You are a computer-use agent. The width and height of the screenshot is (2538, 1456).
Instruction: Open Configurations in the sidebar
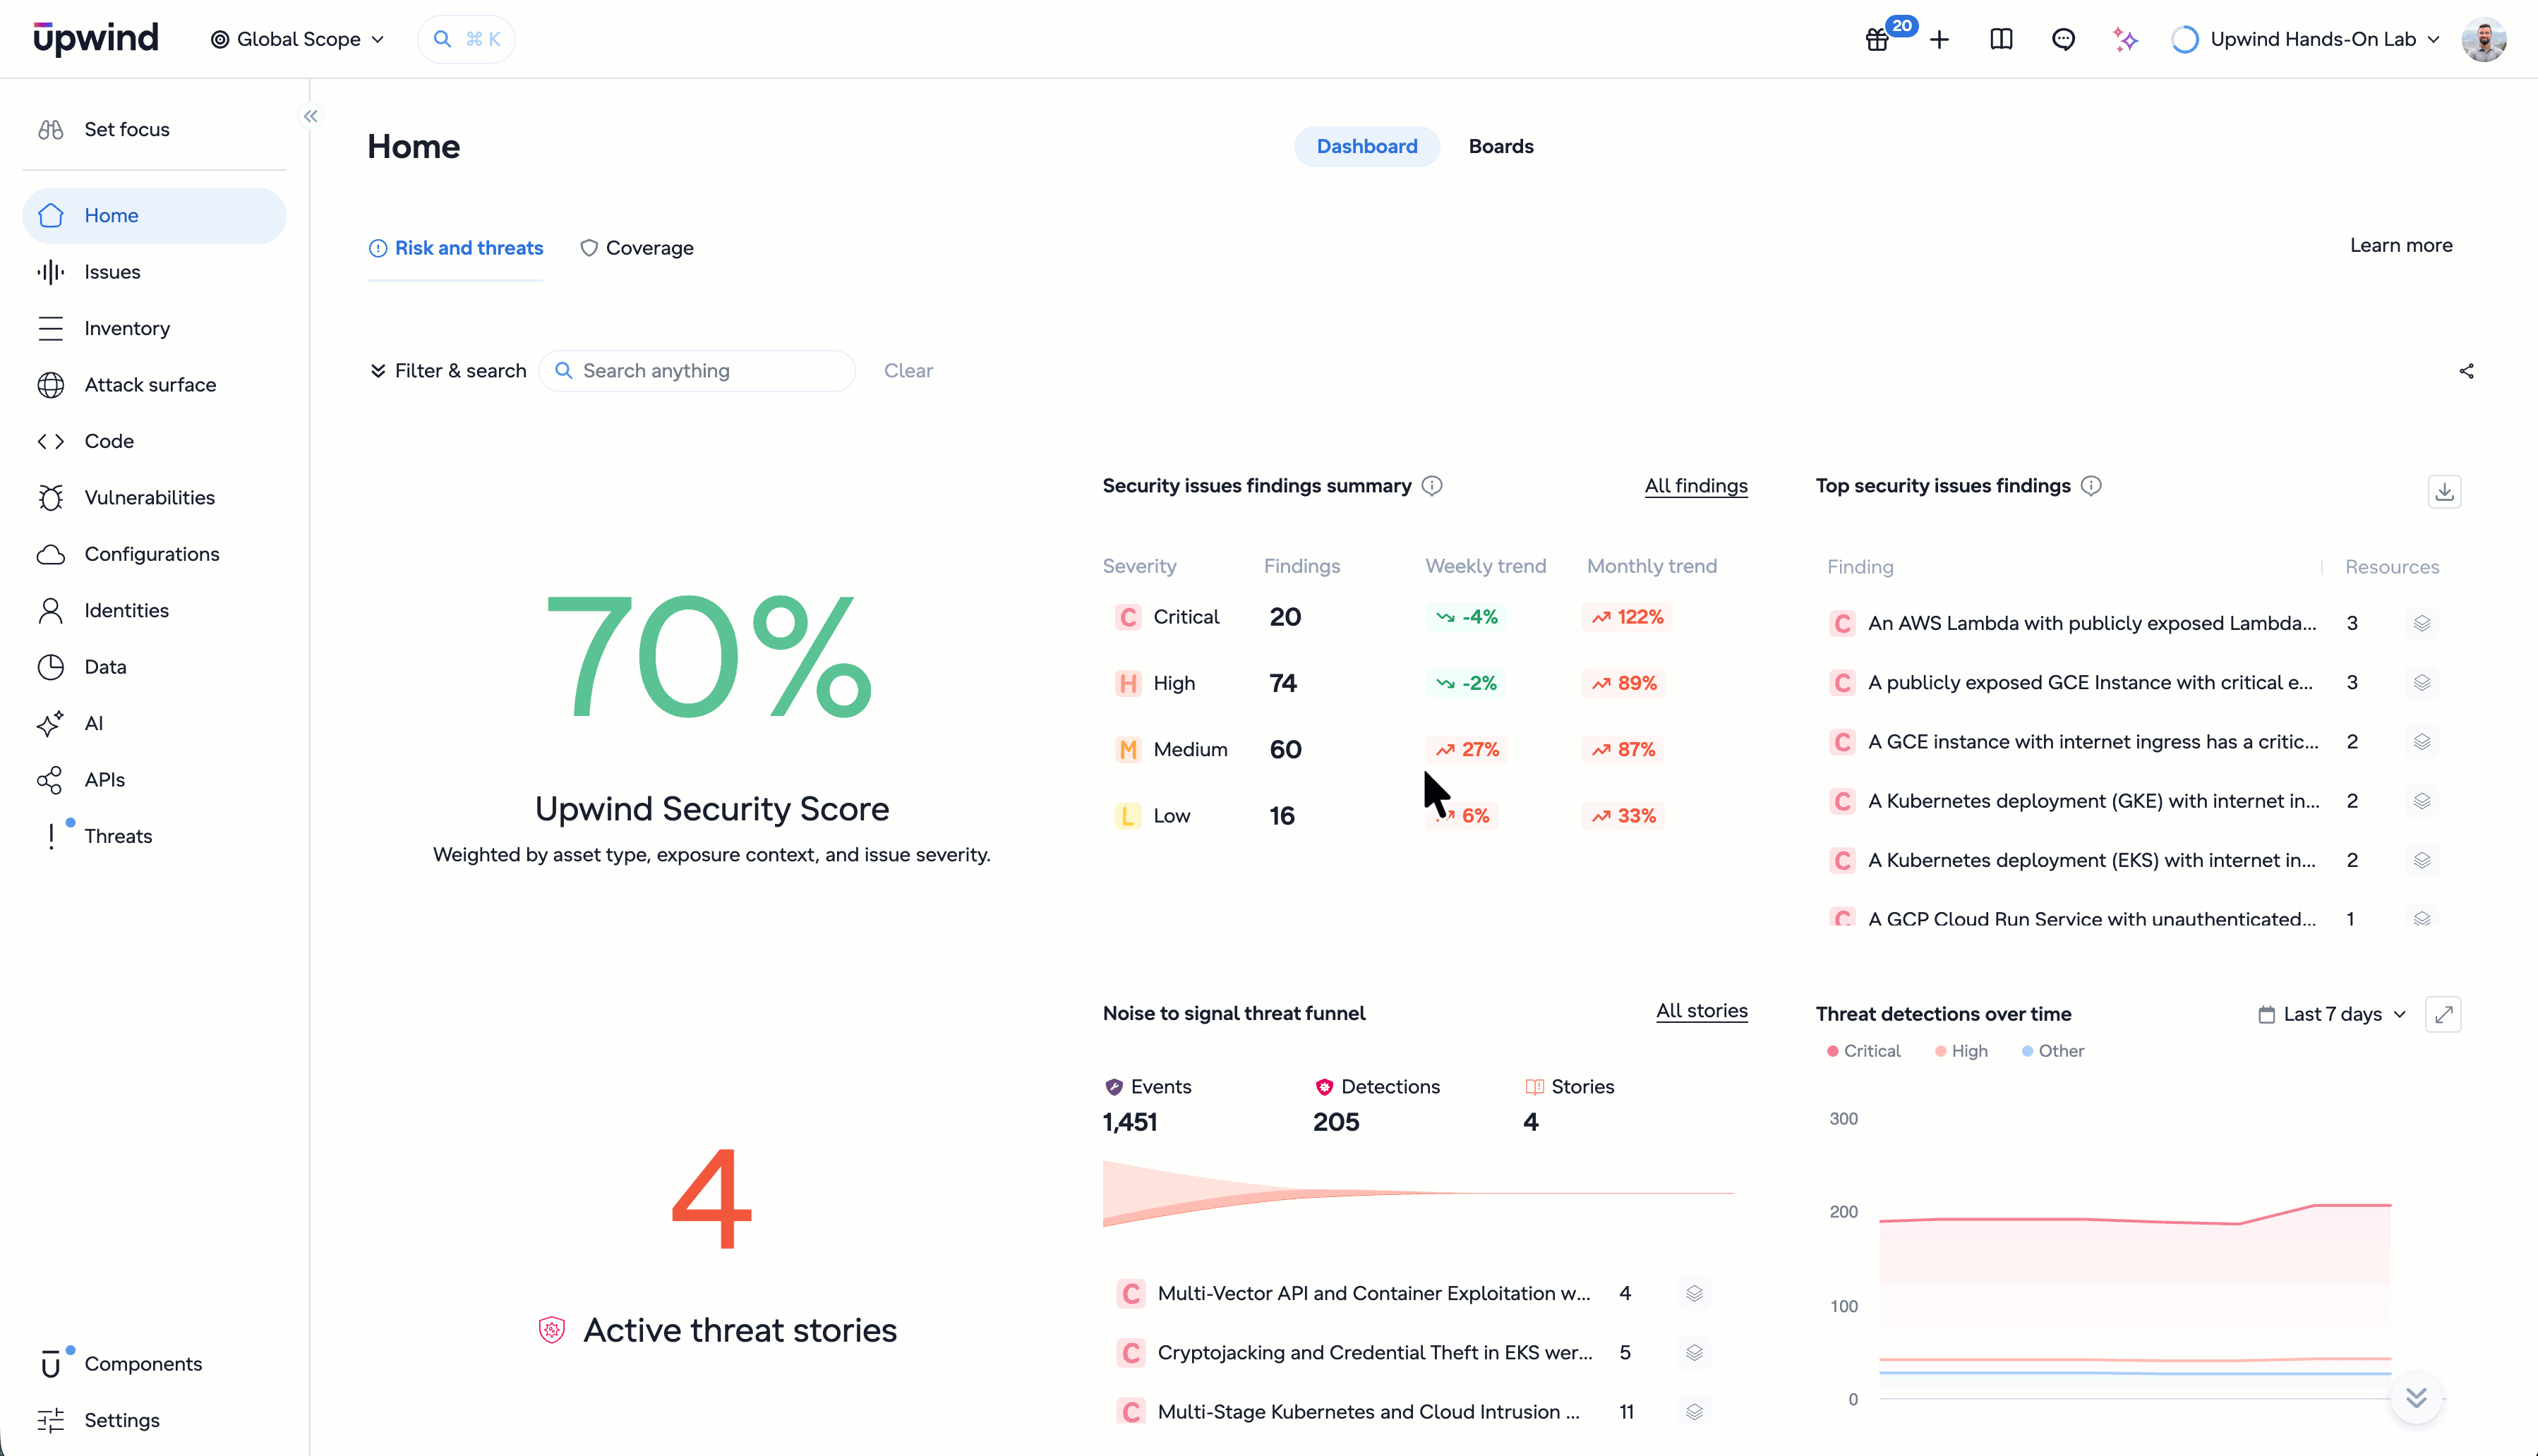(154, 554)
